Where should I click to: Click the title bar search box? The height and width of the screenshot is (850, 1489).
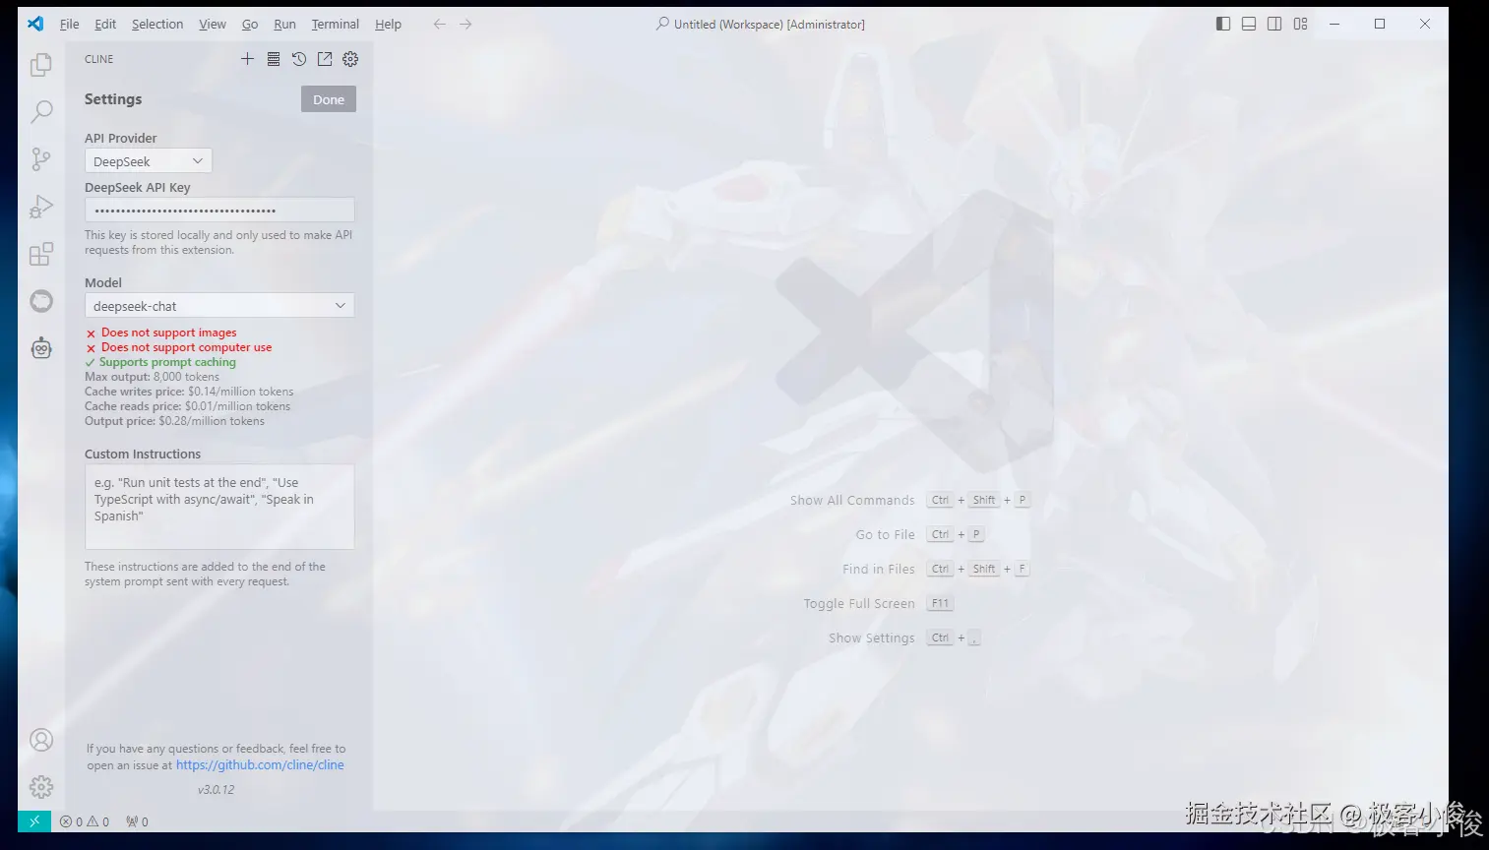760,24
